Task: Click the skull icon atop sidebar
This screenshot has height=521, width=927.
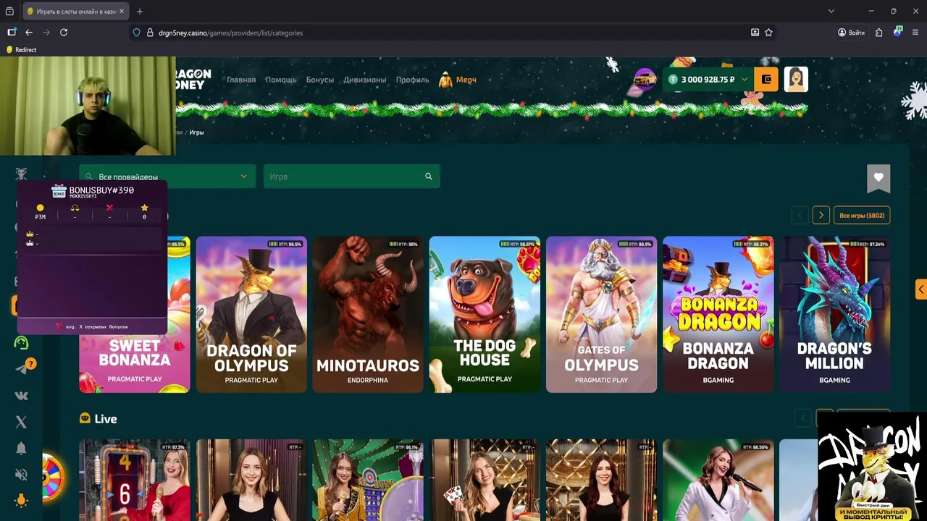Action: (21, 174)
